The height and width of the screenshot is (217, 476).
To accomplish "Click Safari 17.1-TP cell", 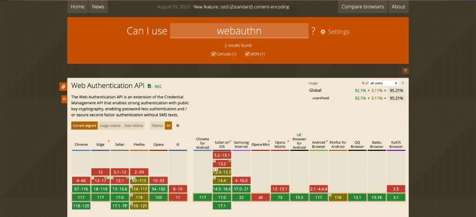I will pos(119,206).
